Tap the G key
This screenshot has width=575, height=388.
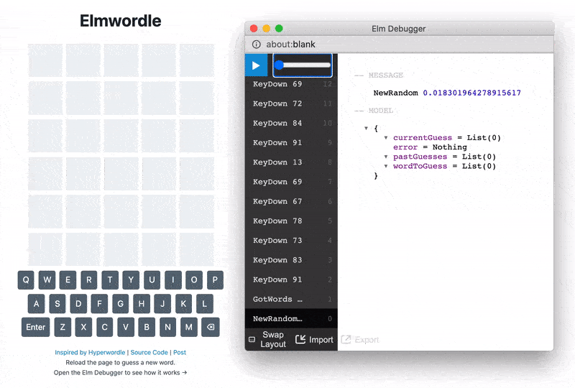coord(120,304)
